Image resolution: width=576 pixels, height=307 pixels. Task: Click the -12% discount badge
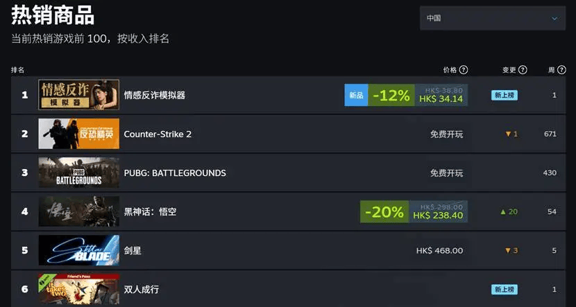point(391,96)
